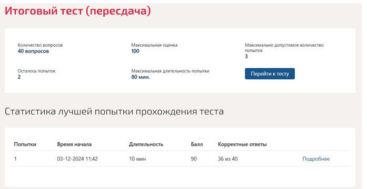Open the Подробнее link for attempt 1
367x189 pixels.
click(x=316, y=159)
